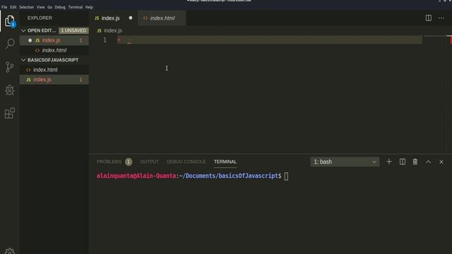Click JS icon of index.js in open editors
Image resolution: width=452 pixels, height=254 pixels.
[37, 40]
